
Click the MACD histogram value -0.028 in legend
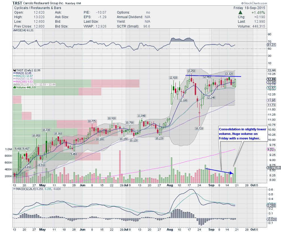(56, 189)
